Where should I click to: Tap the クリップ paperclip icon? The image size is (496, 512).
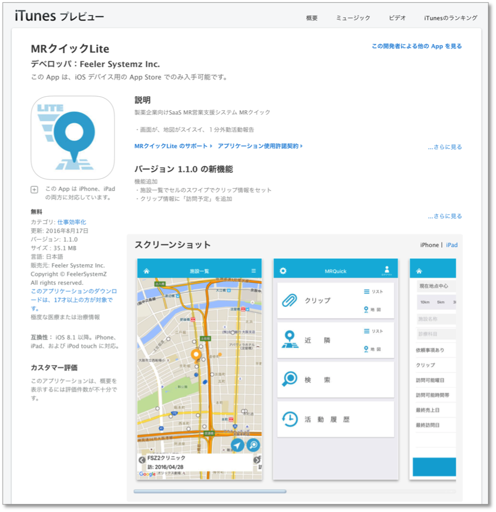(290, 300)
